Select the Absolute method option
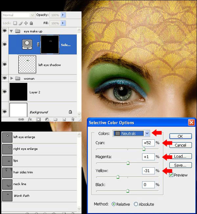Image resolution: width=197 pixels, height=214 pixels. pyautogui.click(x=136, y=204)
